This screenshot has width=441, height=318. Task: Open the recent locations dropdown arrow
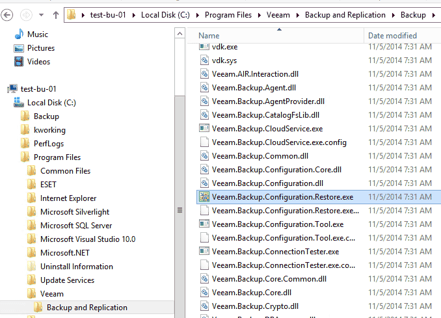pos(42,15)
